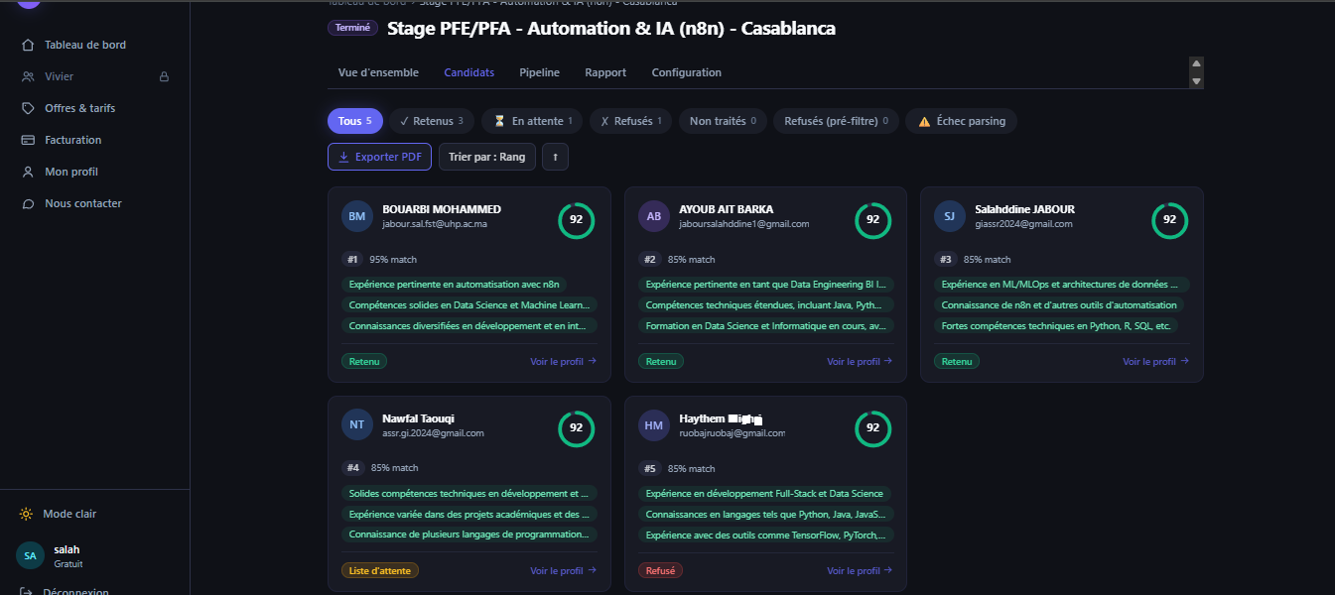Click Retenu badge on Salahddine Jabour card

tap(957, 361)
